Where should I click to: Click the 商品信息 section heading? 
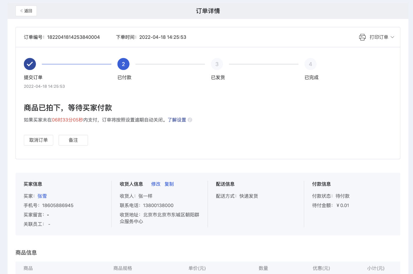click(x=26, y=253)
